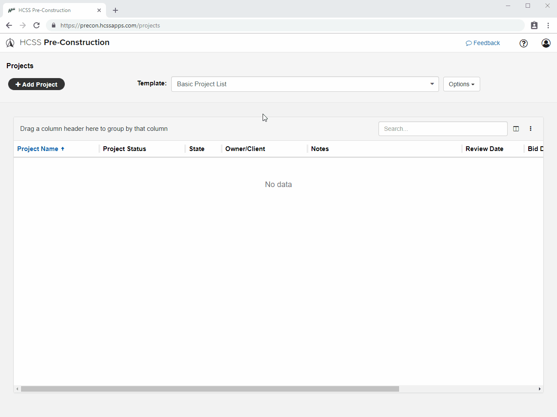Click the padlock icon in the address bar
The height and width of the screenshot is (417, 557).
[x=53, y=25]
